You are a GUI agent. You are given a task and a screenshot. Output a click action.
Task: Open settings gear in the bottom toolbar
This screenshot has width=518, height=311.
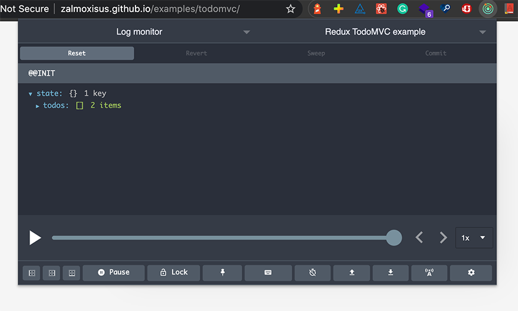[471, 272]
